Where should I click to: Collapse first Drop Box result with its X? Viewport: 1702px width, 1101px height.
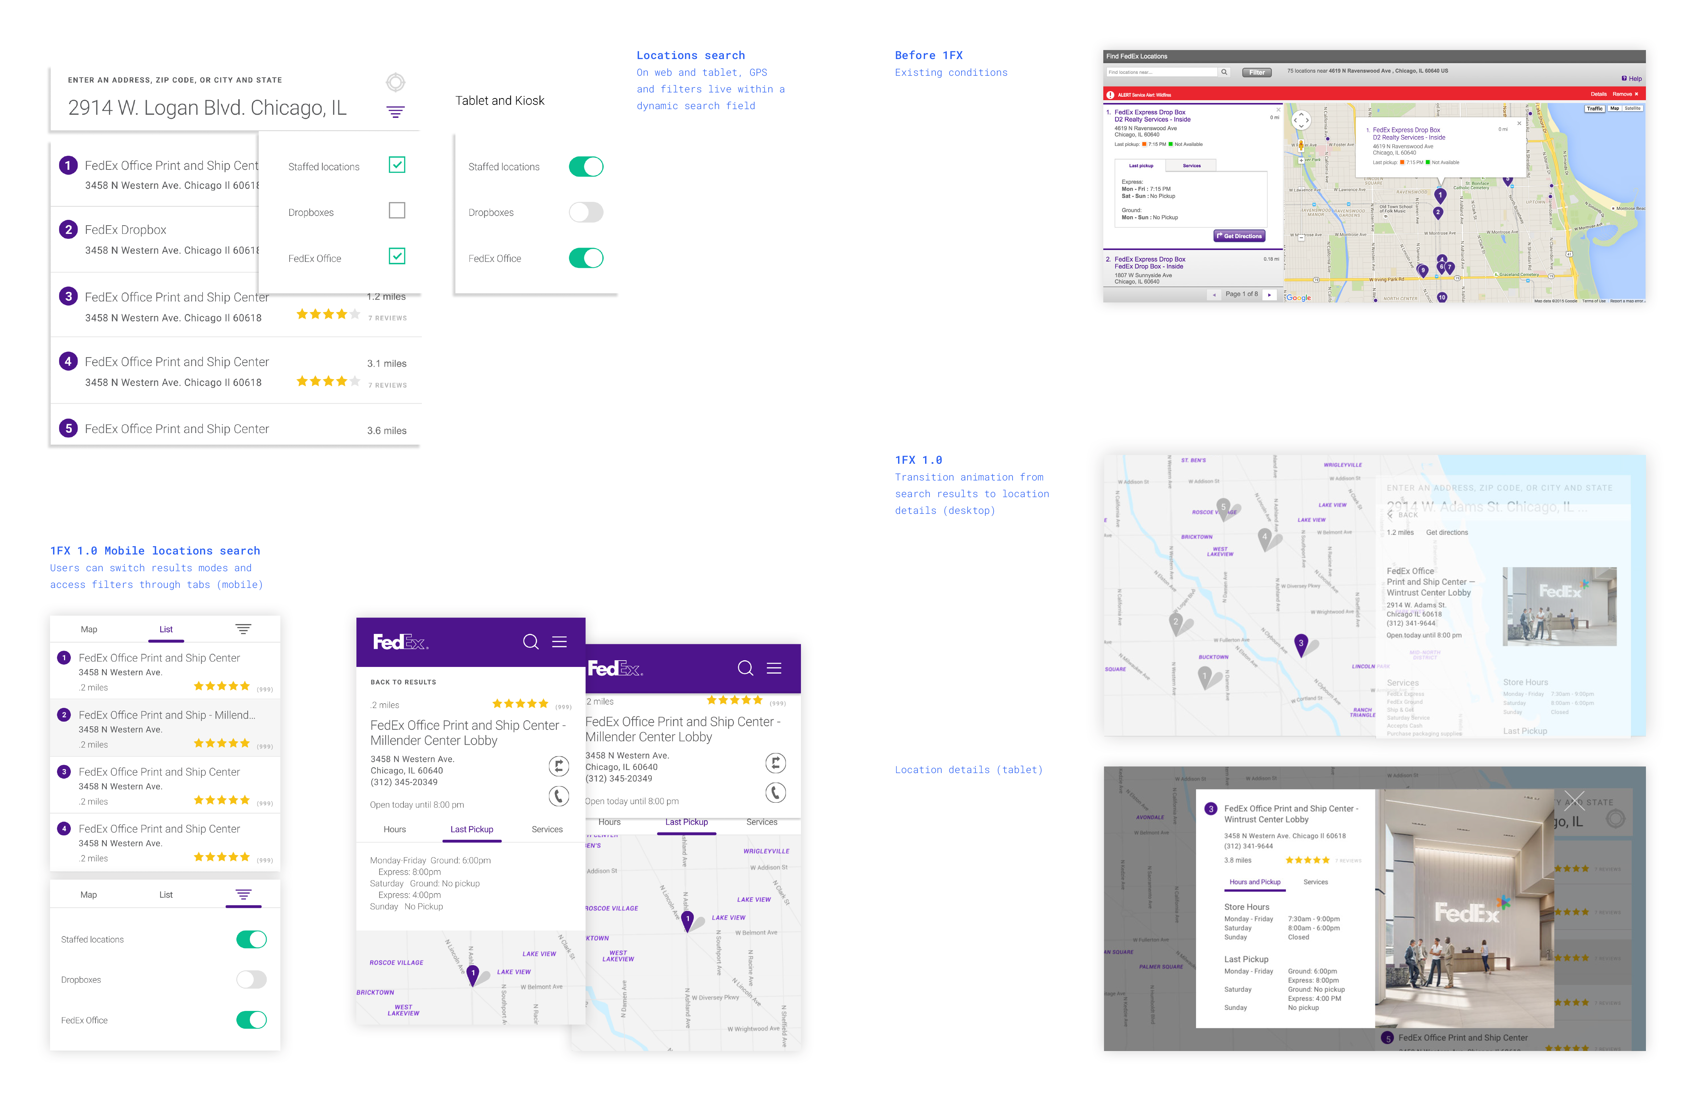coord(1279,110)
